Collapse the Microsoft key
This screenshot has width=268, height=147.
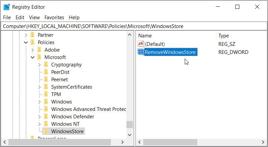[32, 57]
